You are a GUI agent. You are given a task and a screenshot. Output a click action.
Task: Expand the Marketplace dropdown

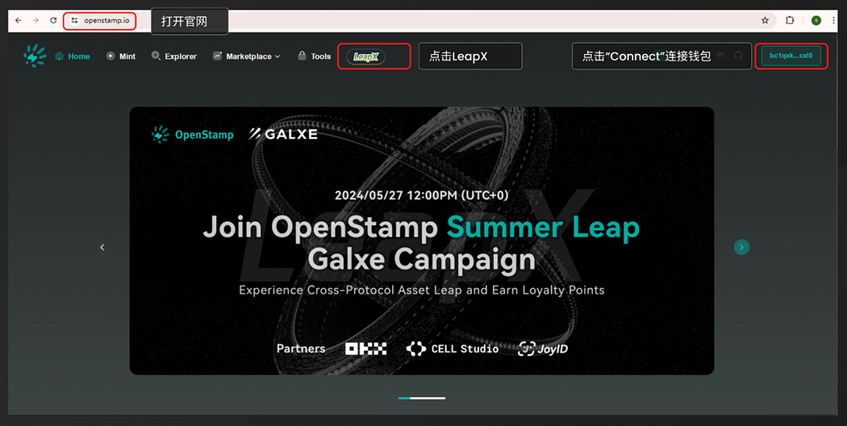tap(246, 56)
